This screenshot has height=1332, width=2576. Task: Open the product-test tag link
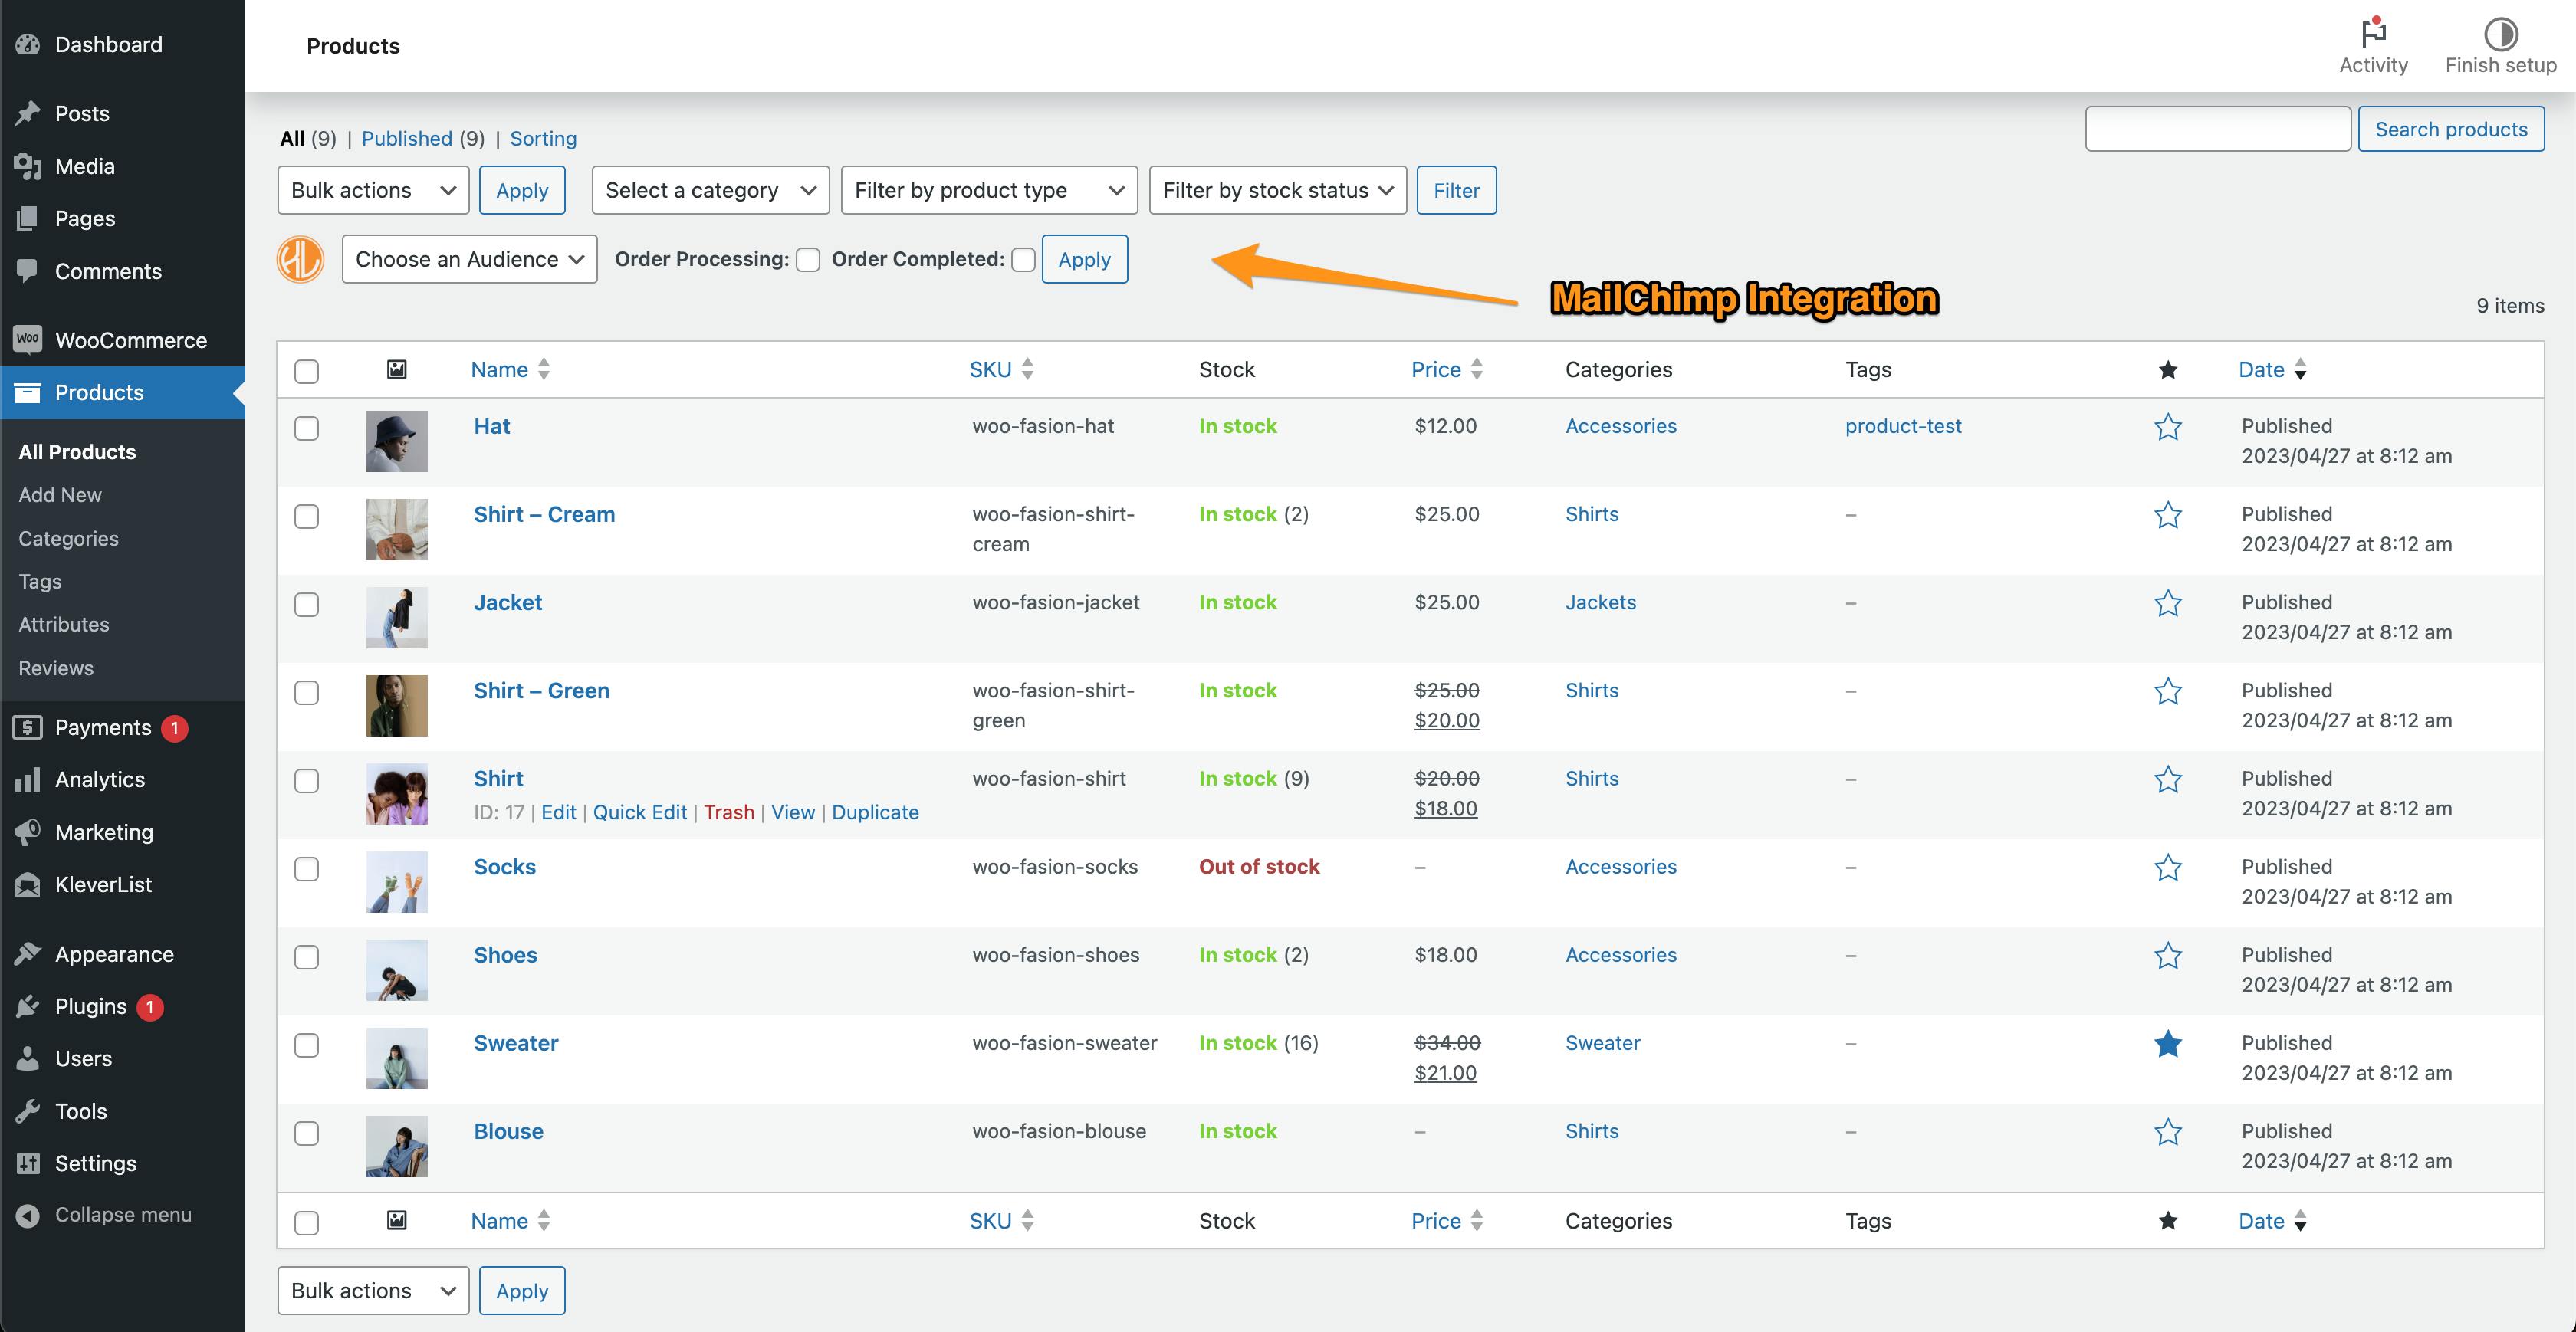tap(1903, 426)
